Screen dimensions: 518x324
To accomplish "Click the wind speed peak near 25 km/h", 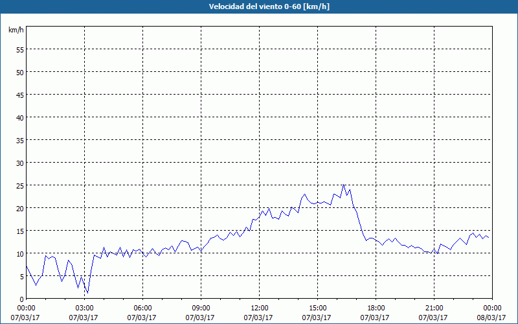I will (x=344, y=185).
